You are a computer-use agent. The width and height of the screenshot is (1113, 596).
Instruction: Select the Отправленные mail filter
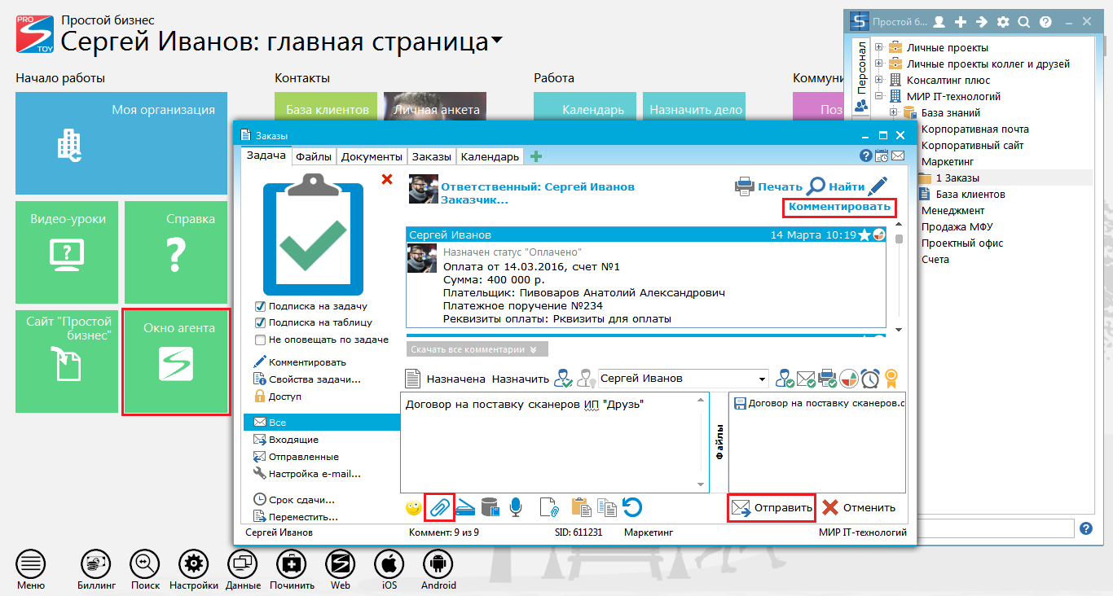pos(303,457)
